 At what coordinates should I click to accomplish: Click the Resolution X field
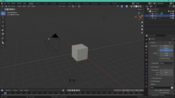click(166, 46)
